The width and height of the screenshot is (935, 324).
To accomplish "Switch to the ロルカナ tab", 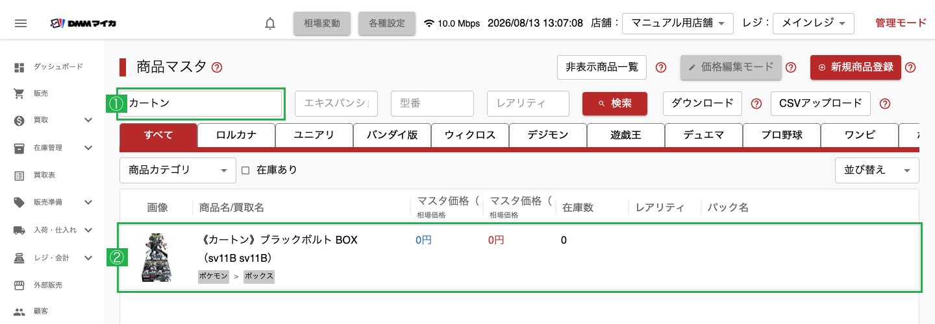I will (236, 135).
